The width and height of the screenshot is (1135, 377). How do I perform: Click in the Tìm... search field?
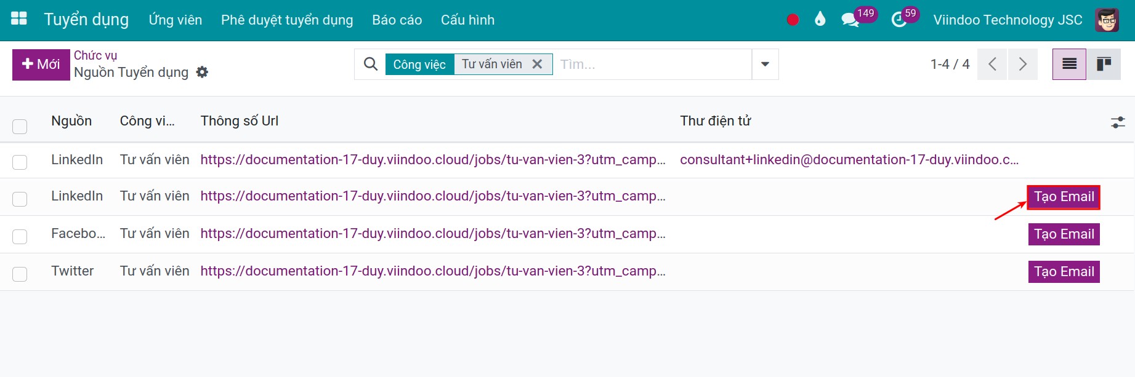click(x=653, y=64)
